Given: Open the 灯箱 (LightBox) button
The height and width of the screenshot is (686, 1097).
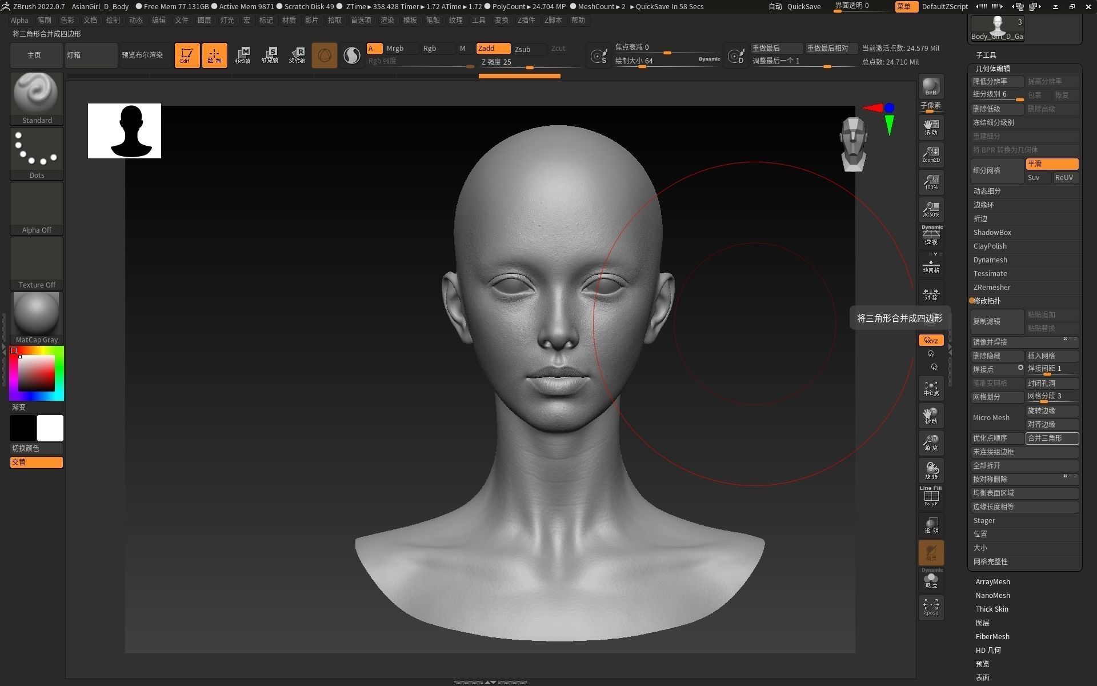Looking at the screenshot, I should pyautogui.click(x=91, y=55).
